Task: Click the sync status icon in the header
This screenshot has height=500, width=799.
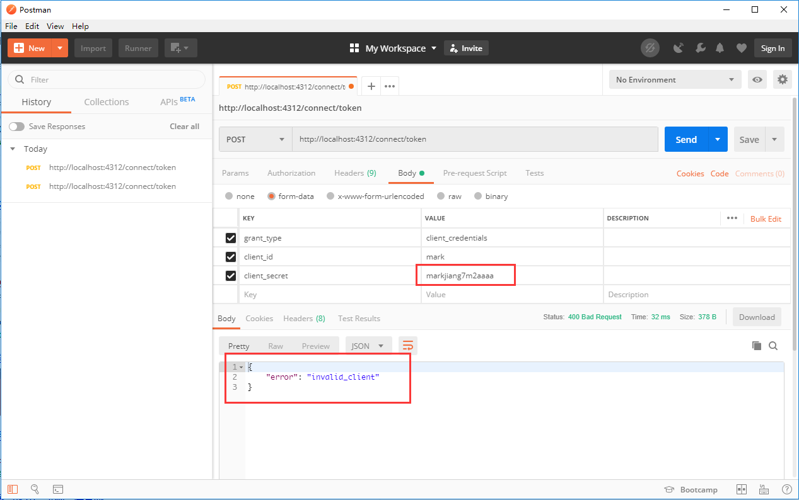Action: point(650,48)
